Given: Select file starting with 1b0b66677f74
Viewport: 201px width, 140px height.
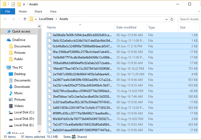Looking at the screenshot, I should (123, 57).
